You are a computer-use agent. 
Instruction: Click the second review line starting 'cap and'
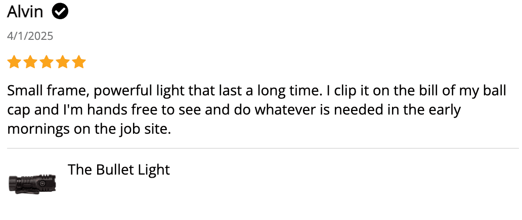(x=234, y=110)
